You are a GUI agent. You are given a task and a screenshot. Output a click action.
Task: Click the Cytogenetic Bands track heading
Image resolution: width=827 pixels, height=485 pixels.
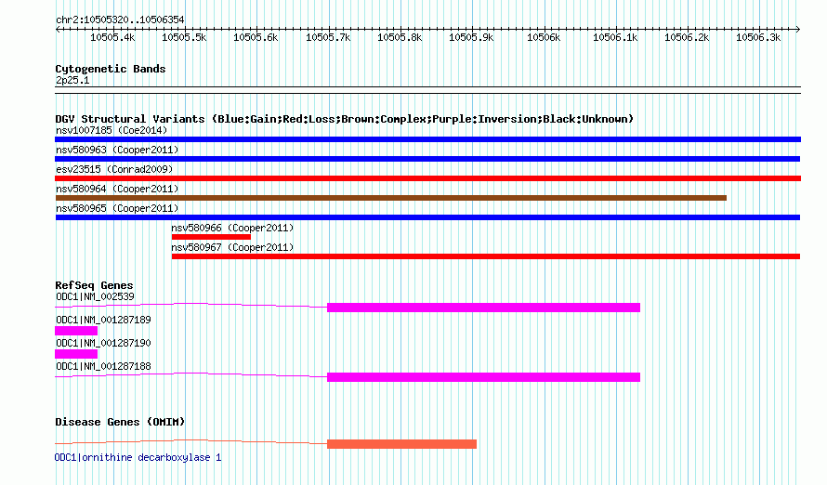coord(111,69)
